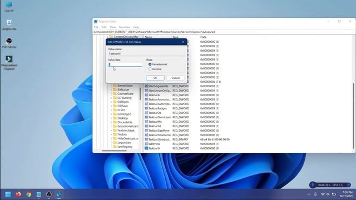Click the RAM CPU monitor widget

point(330,185)
